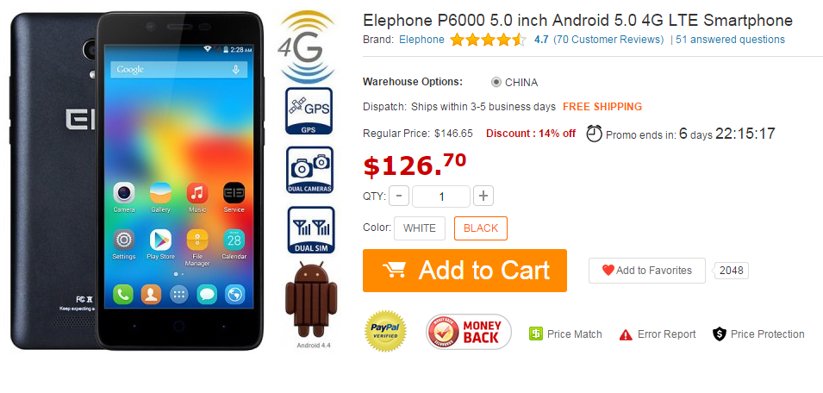Choose the BLACK color option

tap(481, 228)
